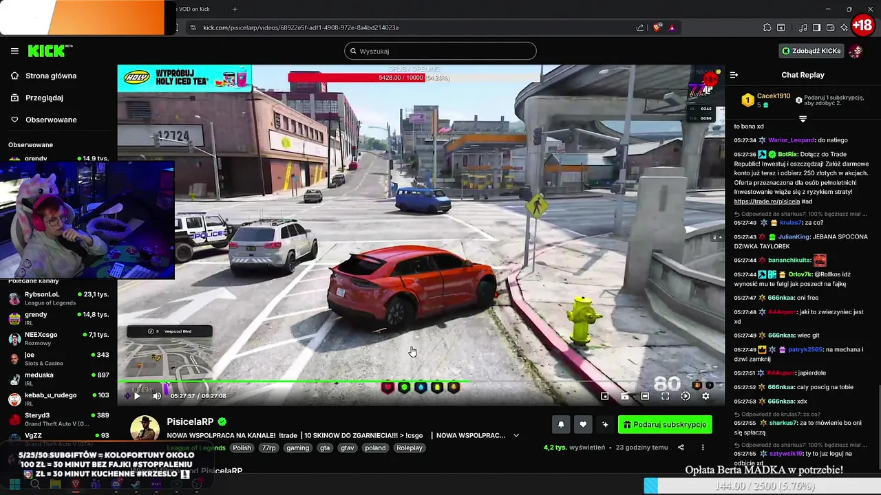Click the Wyszukaj search field
This screenshot has width=881, height=495.
[440, 51]
